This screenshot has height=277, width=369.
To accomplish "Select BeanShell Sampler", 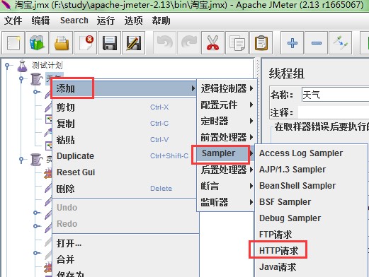I will (x=311, y=186).
